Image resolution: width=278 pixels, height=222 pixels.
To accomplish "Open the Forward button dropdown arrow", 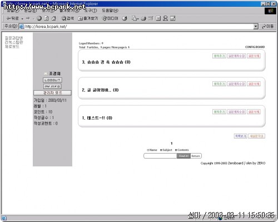I will [33, 18].
